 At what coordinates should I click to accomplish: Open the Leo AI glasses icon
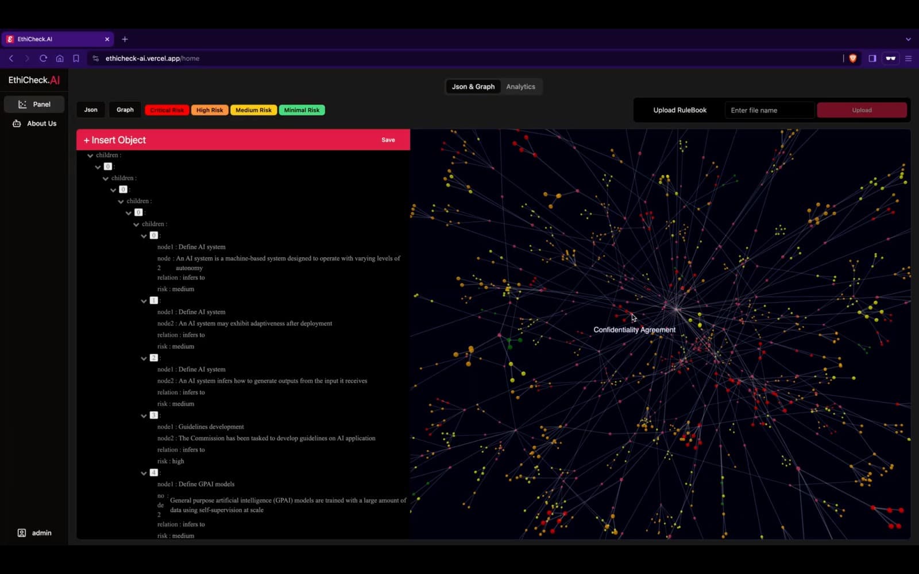click(x=891, y=58)
